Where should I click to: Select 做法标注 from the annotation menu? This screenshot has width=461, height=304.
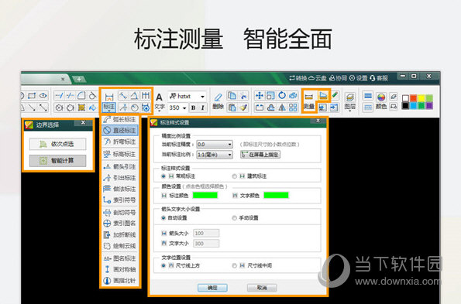[x=120, y=189]
